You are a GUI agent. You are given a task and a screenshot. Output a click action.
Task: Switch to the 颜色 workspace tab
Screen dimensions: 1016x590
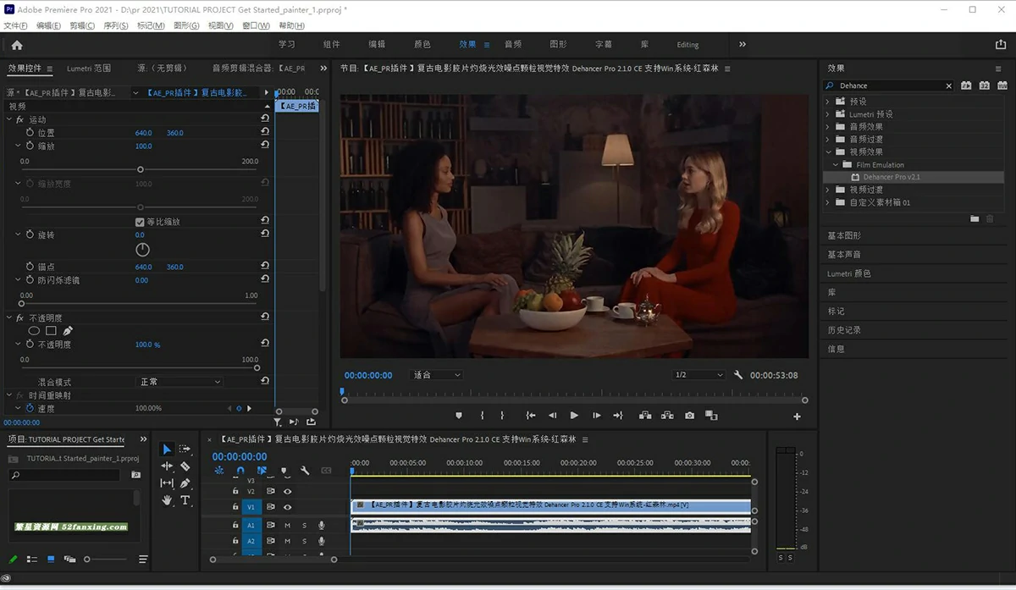[422, 45]
